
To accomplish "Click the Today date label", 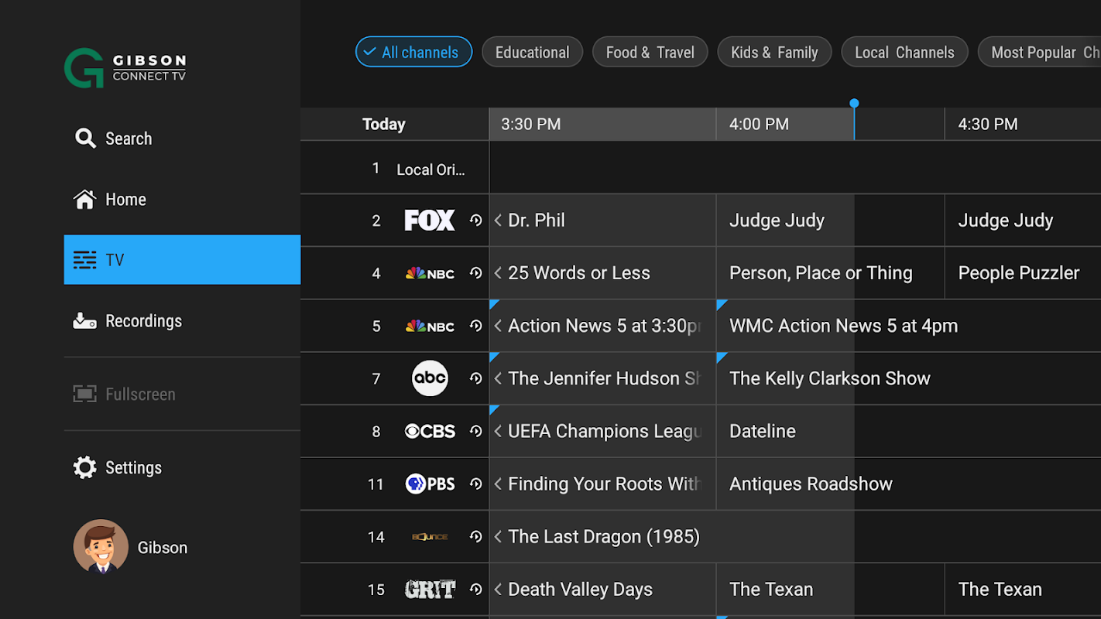I will pos(383,124).
